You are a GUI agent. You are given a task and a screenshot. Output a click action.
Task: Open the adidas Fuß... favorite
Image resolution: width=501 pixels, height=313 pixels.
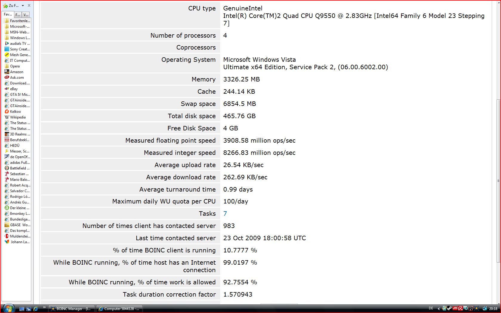coord(17,163)
